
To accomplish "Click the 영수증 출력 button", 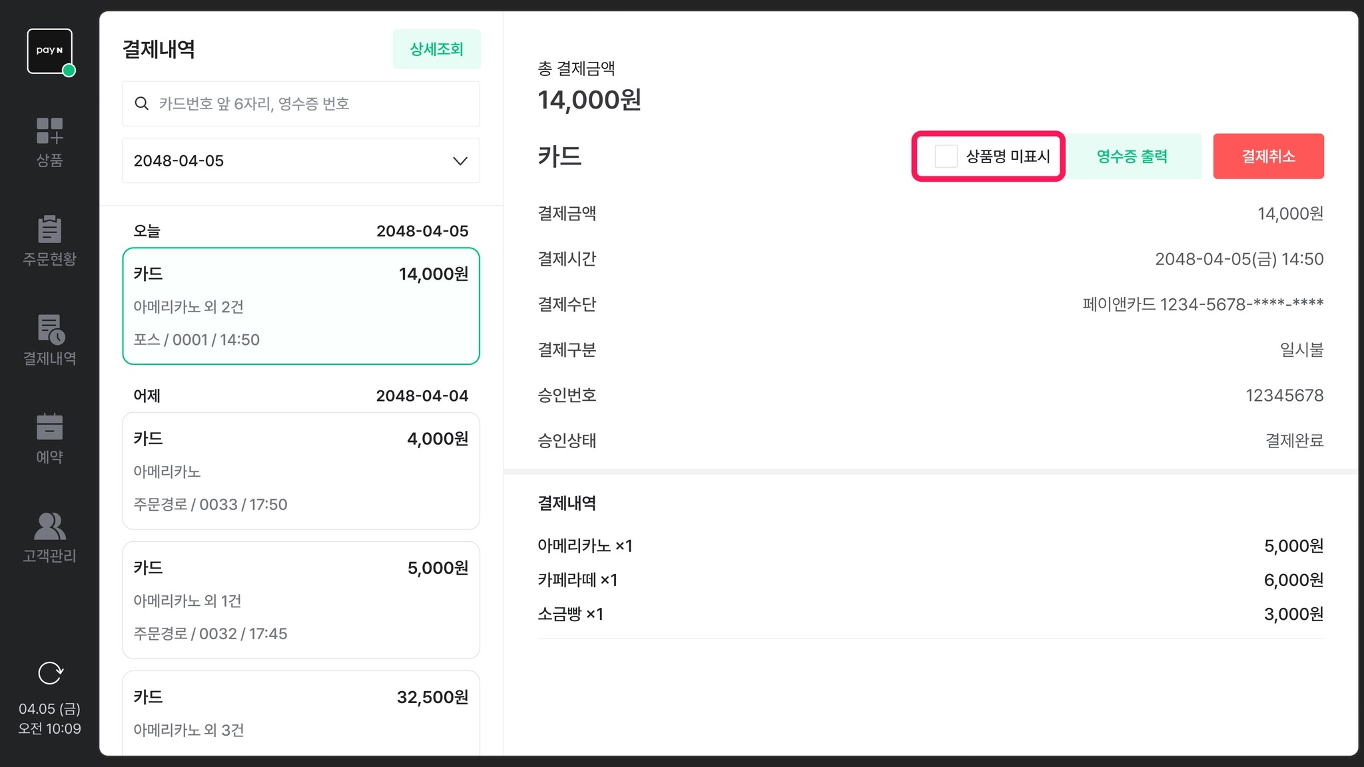I will 1132,156.
